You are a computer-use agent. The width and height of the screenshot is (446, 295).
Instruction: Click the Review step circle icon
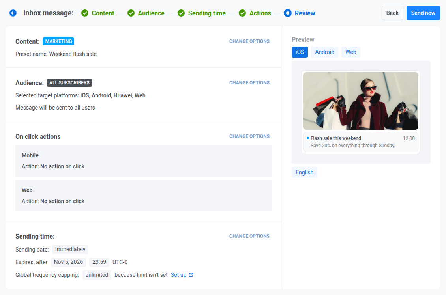click(288, 13)
